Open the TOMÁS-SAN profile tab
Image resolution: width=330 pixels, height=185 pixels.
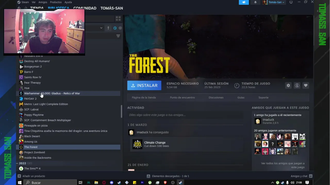[112, 8]
